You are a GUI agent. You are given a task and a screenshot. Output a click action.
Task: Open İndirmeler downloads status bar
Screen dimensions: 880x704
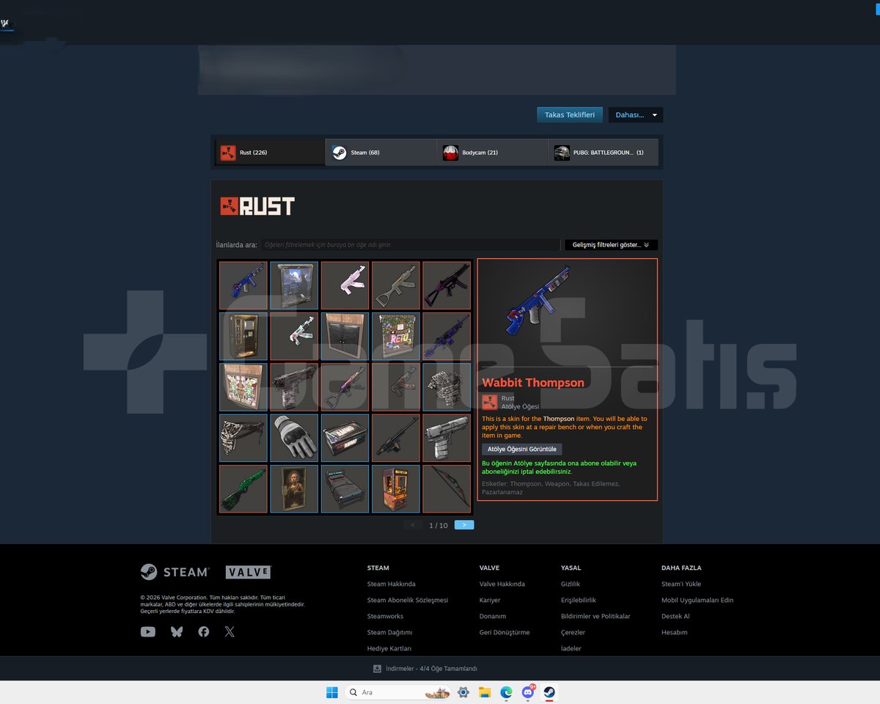(x=425, y=669)
